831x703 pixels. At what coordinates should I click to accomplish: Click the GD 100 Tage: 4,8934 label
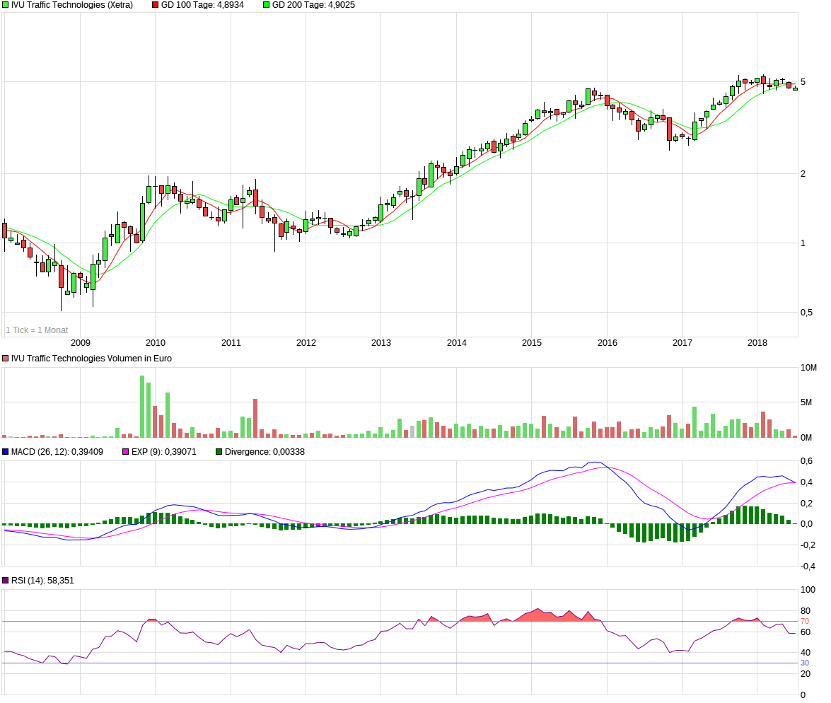(202, 5)
